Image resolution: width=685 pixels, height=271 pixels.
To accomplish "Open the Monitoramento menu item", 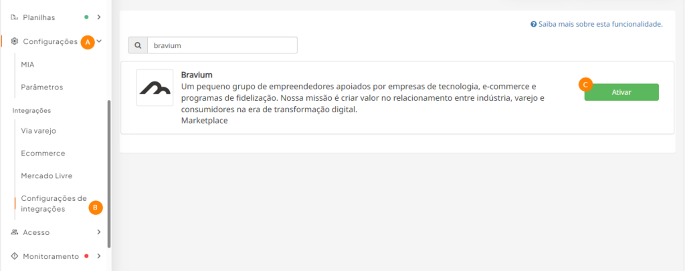I will point(51,256).
